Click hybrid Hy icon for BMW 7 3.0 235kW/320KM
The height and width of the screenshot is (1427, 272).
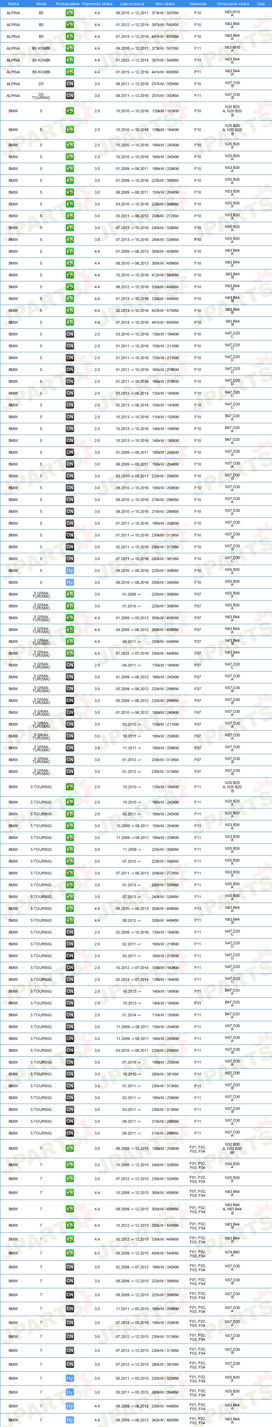click(x=70, y=1378)
